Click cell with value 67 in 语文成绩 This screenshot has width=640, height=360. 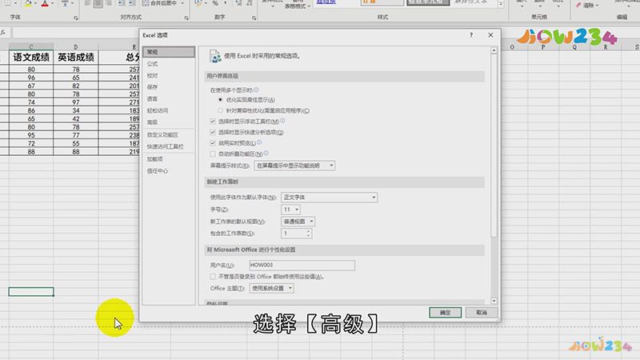31,86
